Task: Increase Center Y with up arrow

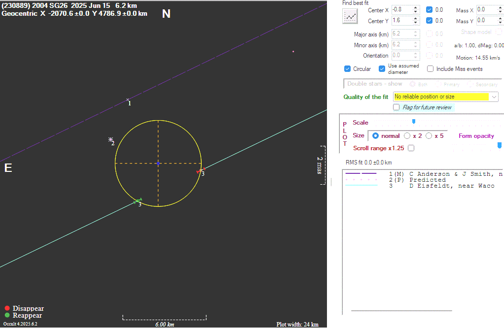Action: pyautogui.click(x=416, y=18)
